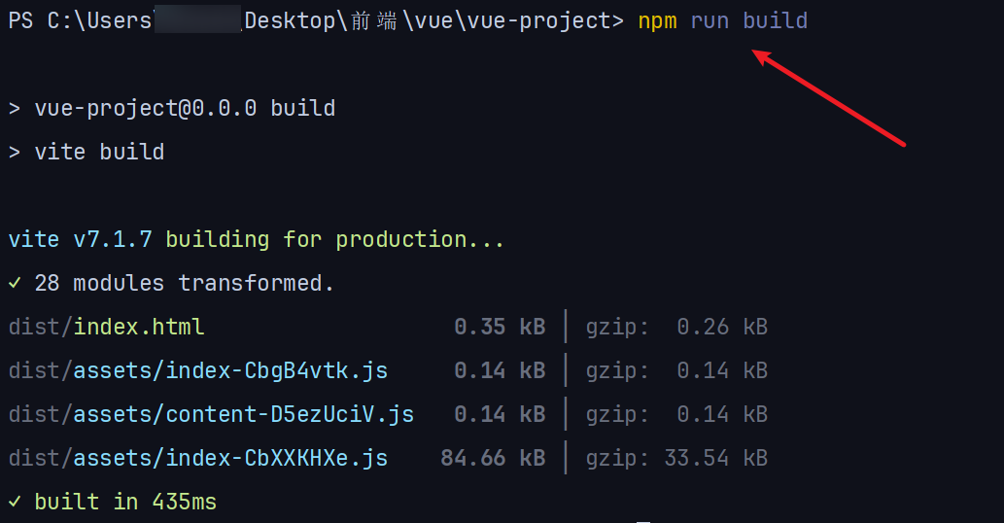Click the dist/index.html file path
Viewport: 1004px width, 523px height.
point(107,327)
